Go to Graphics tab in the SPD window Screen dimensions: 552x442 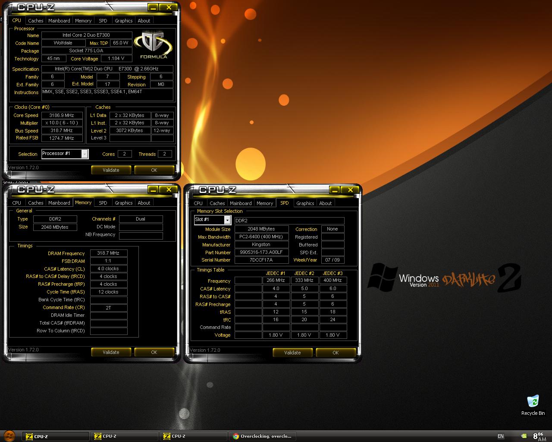coord(305,203)
